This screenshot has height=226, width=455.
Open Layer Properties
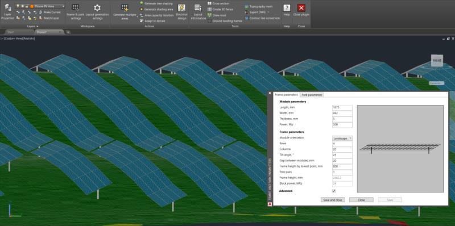(7, 11)
